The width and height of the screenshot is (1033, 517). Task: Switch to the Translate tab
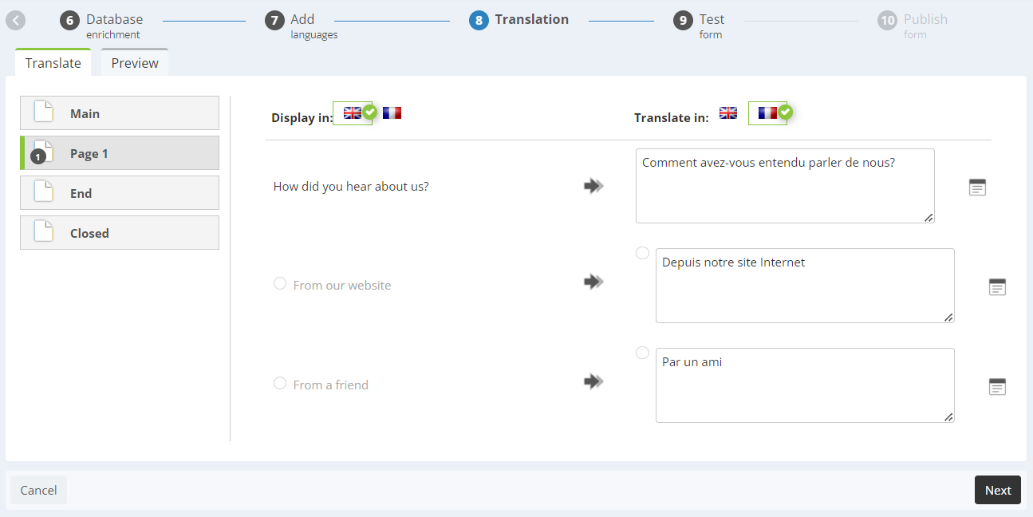click(x=53, y=62)
